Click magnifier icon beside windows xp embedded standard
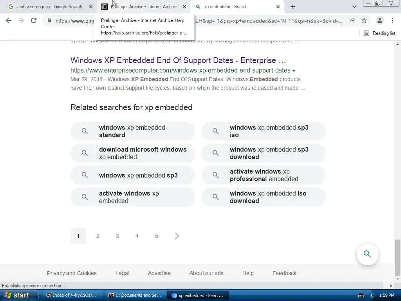This screenshot has height=301, width=401. point(85,131)
